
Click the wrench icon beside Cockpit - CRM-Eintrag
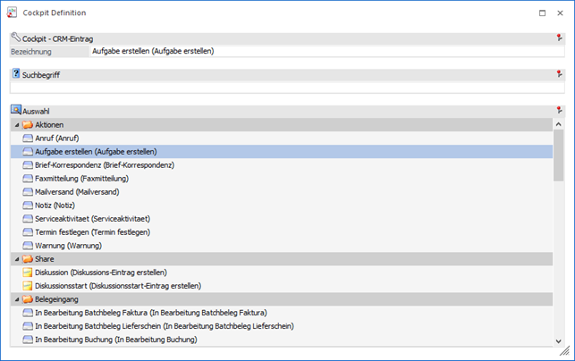pyautogui.click(x=15, y=38)
